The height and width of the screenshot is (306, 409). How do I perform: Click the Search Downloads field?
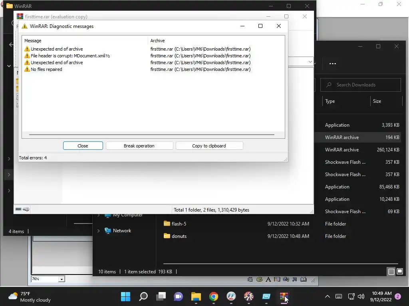click(361, 85)
